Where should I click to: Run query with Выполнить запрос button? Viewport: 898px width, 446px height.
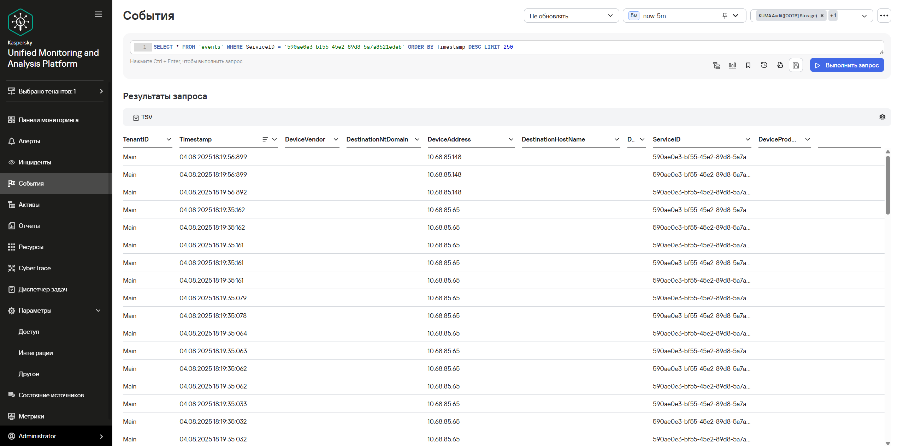pos(847,65)
